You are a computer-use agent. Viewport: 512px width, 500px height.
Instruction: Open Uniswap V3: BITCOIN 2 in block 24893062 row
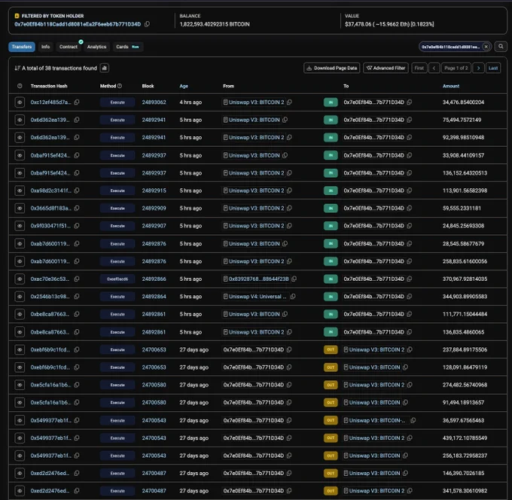[256, 102]
